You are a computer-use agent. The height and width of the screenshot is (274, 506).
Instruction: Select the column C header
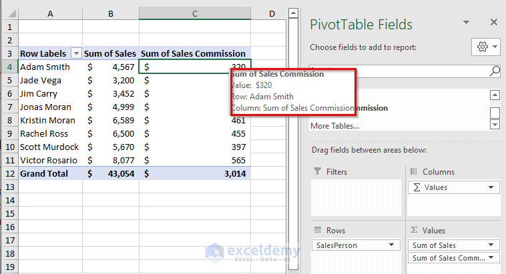pyautogui.click(x=194, y=13)
